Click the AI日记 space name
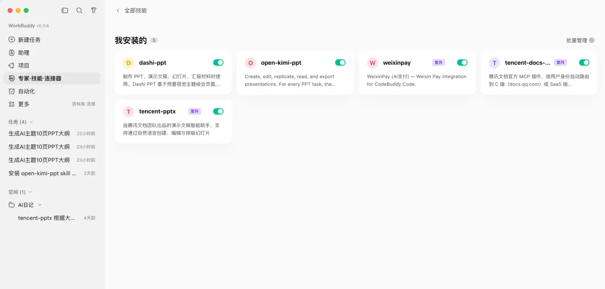The height and width of the screenshot is (289, 605). click(26, 205)
